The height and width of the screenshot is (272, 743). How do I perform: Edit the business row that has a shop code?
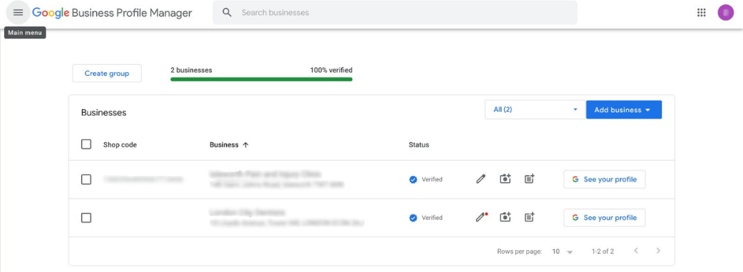point(481,179)
